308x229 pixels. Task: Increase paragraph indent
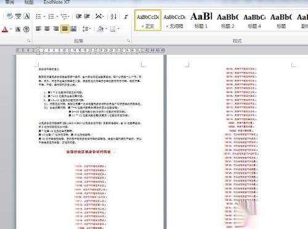click(87, 17)
